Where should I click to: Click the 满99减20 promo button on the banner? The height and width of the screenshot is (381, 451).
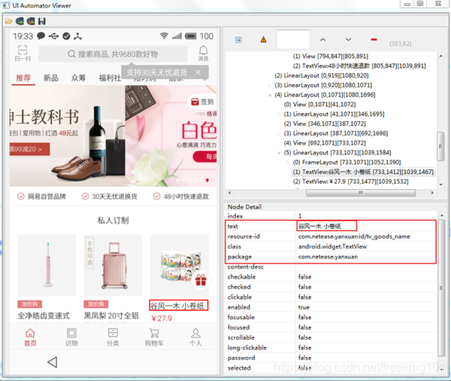29,149
